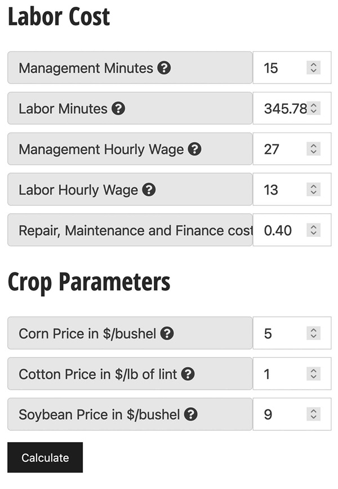
Task: Show Cotton Price help question mark
Action: (188, 374)
